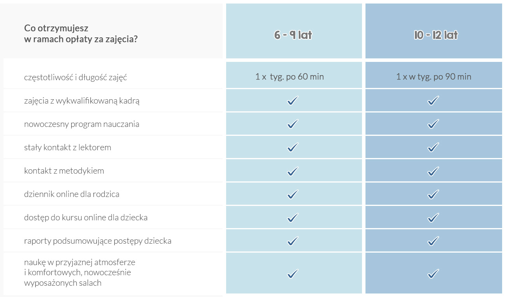
Task: Select 6 - 9 lat checkmark for nowoczesny program nauczania
Action: click(293, 124)
